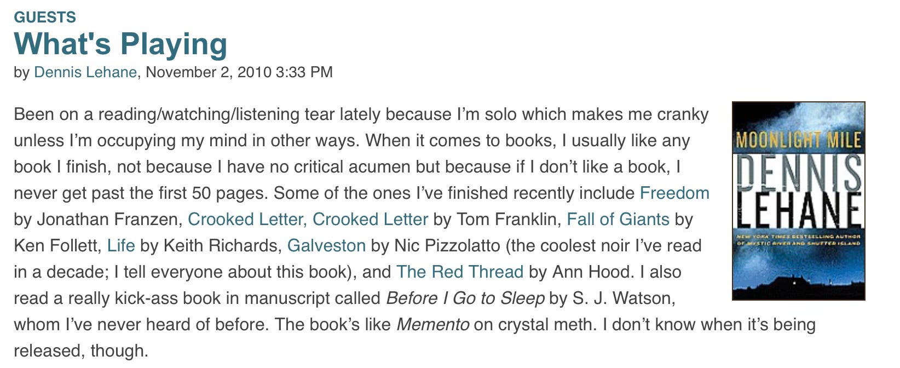Open the Dennis Lehane author byline link
The image size is (900, 368).
pyautogui.click(x=85, y=72)
